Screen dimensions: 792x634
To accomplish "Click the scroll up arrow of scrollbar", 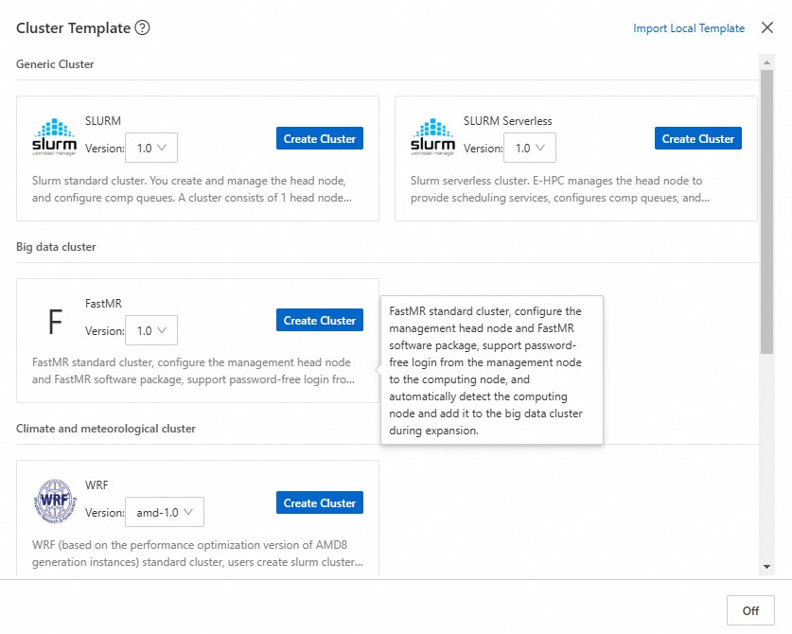I will tap(766, 62).
